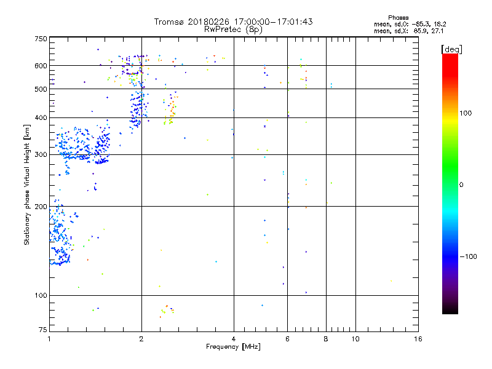Click the 'RwPretec (8p)' subtitle
The width and height of the screenshot is (492, 369).
(233, 30)
